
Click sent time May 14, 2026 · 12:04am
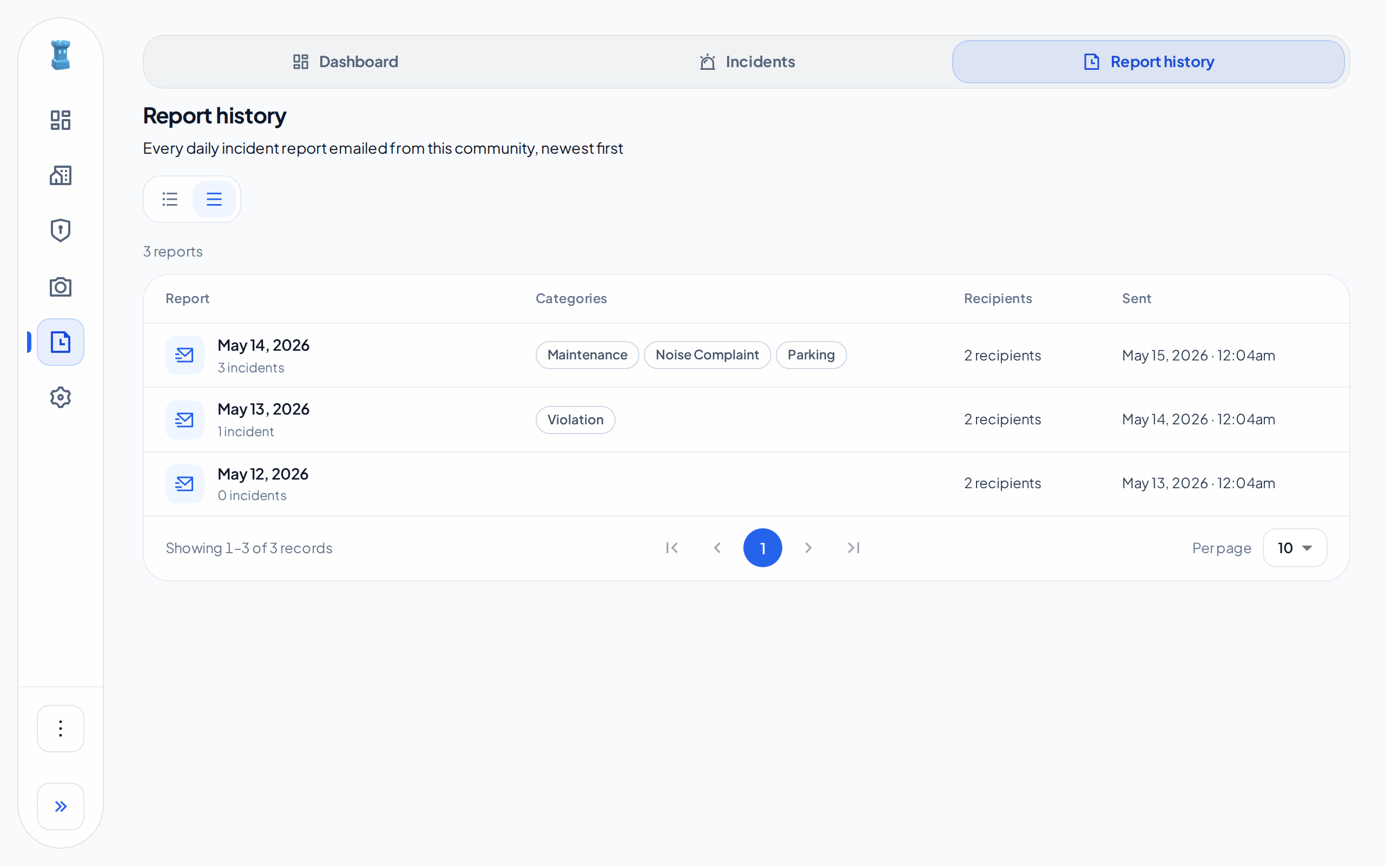1198,419
